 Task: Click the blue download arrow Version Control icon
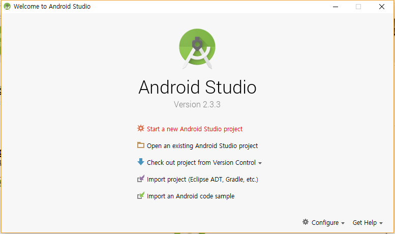coord(141,162)
